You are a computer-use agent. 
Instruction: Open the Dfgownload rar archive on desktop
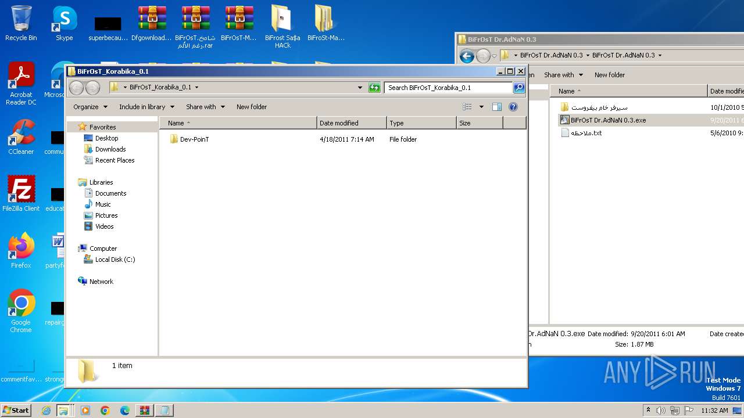coord(152,23)
